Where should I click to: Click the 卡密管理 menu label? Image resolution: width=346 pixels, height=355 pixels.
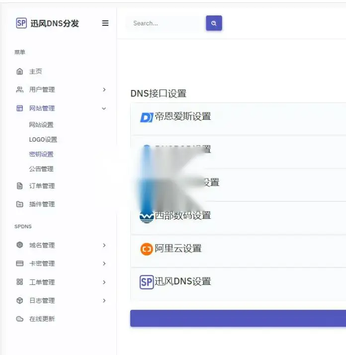click(42, 264)
